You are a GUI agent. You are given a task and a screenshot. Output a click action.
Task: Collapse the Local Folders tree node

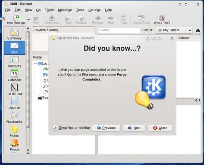point(35,63)
